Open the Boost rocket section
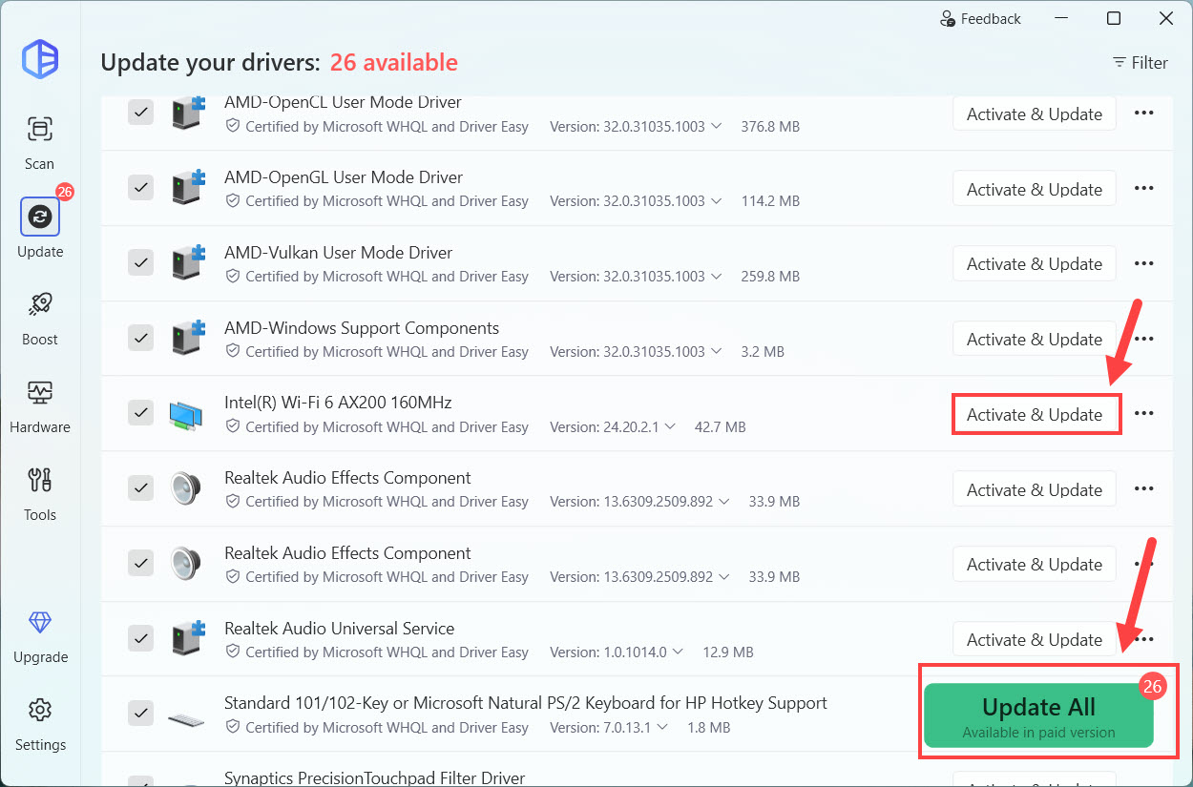Viewport: 1193px width, 787px height. pyautogui.click(x=40, y=318)
